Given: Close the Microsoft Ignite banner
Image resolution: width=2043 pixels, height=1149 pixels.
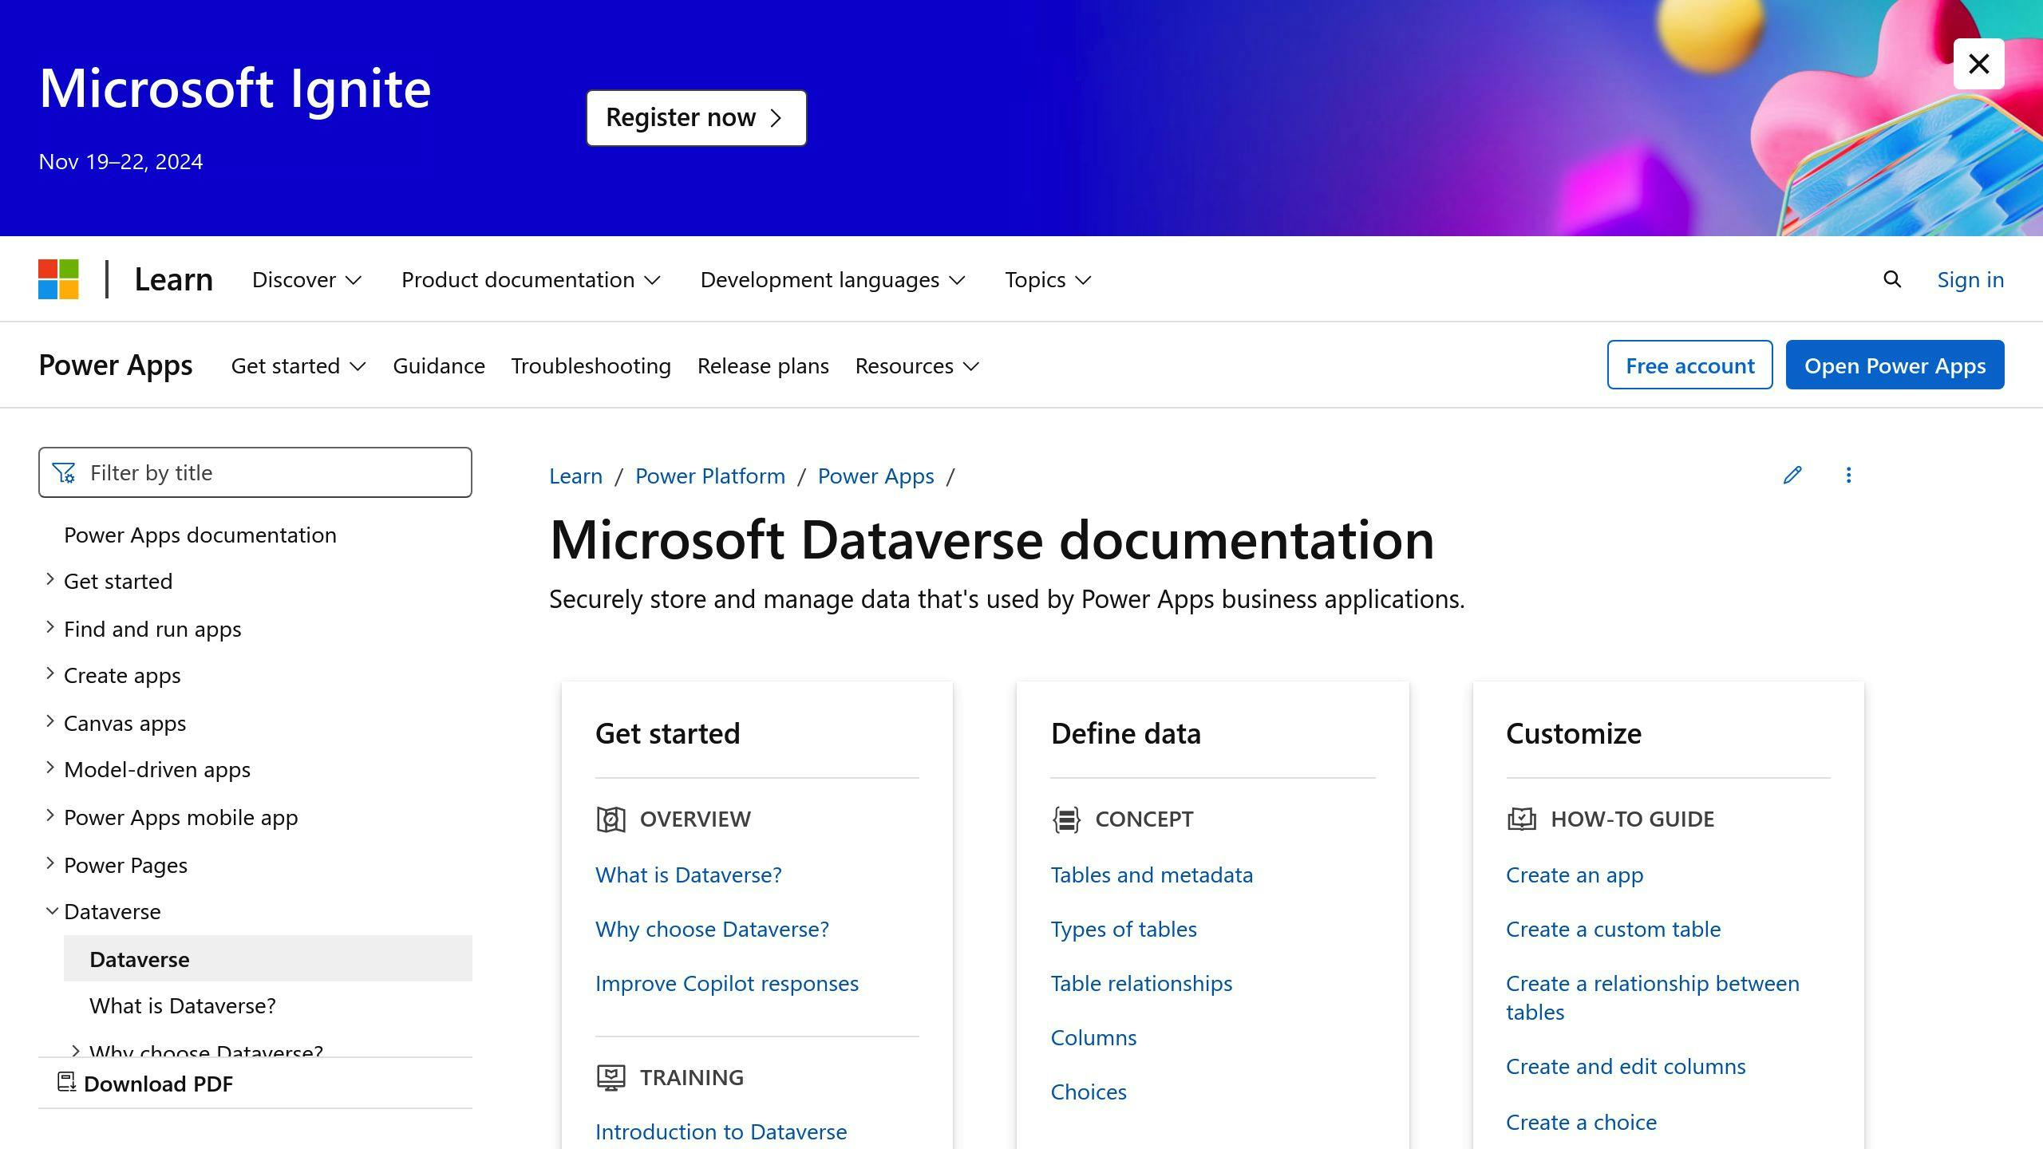Looking at the screenshot, I should tap(1978, 64).
